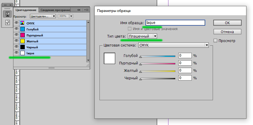Click the white color preview box
253x125 pixels.
[x=110, y=58]
